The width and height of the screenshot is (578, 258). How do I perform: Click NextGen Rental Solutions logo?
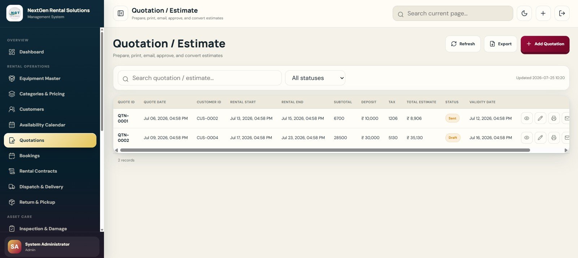tap(15, 13)
